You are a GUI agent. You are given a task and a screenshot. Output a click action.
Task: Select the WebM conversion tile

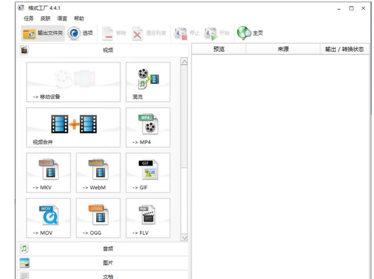98,173
